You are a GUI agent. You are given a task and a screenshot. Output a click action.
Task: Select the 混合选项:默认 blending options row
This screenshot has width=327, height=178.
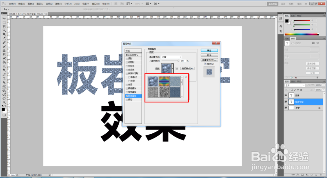click(133, 55)
